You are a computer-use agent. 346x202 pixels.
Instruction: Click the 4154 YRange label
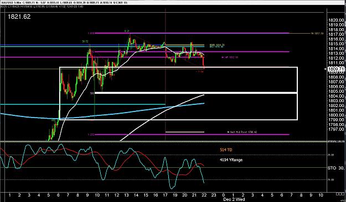pyautogui.click(x=231, y=160)
